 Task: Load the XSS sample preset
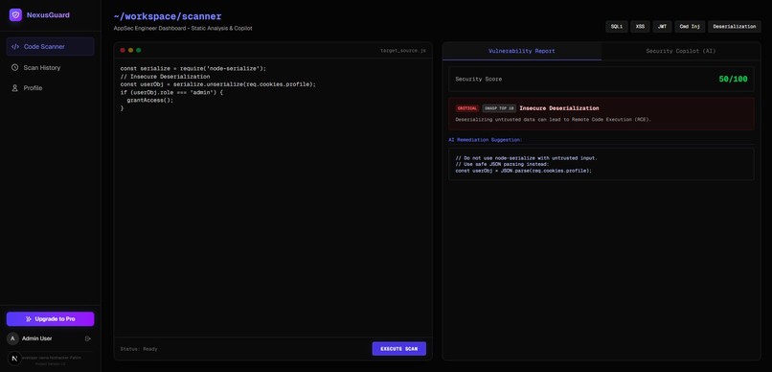[x=640, y=27]
